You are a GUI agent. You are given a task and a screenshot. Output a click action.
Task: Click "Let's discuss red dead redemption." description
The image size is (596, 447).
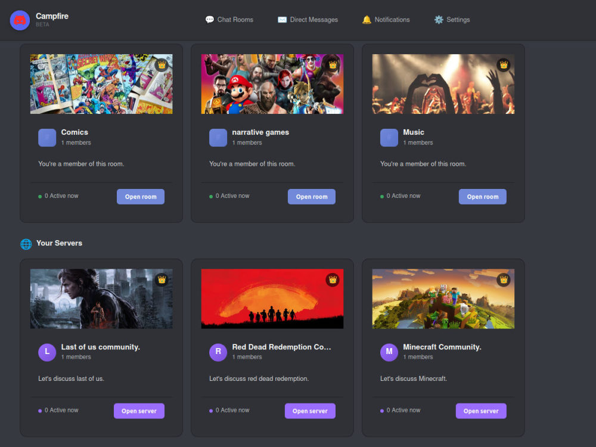click(x=259, y=378)
